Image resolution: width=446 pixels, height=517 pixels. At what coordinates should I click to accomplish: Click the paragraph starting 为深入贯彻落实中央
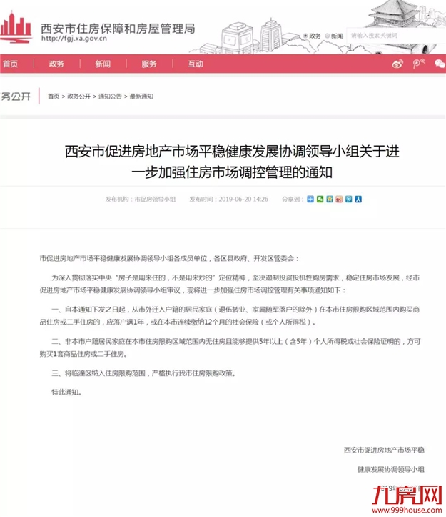tap(230, 284)
